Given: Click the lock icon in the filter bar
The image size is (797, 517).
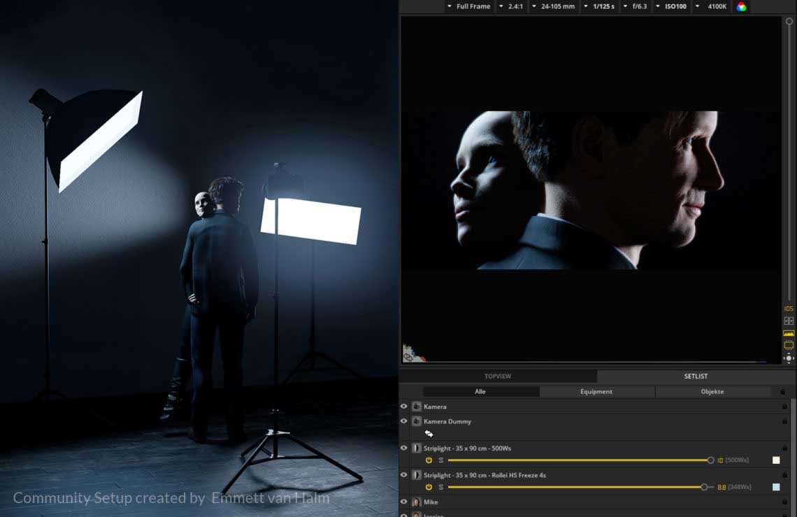Looking at the screenshot, I should (x=782, y=392).
